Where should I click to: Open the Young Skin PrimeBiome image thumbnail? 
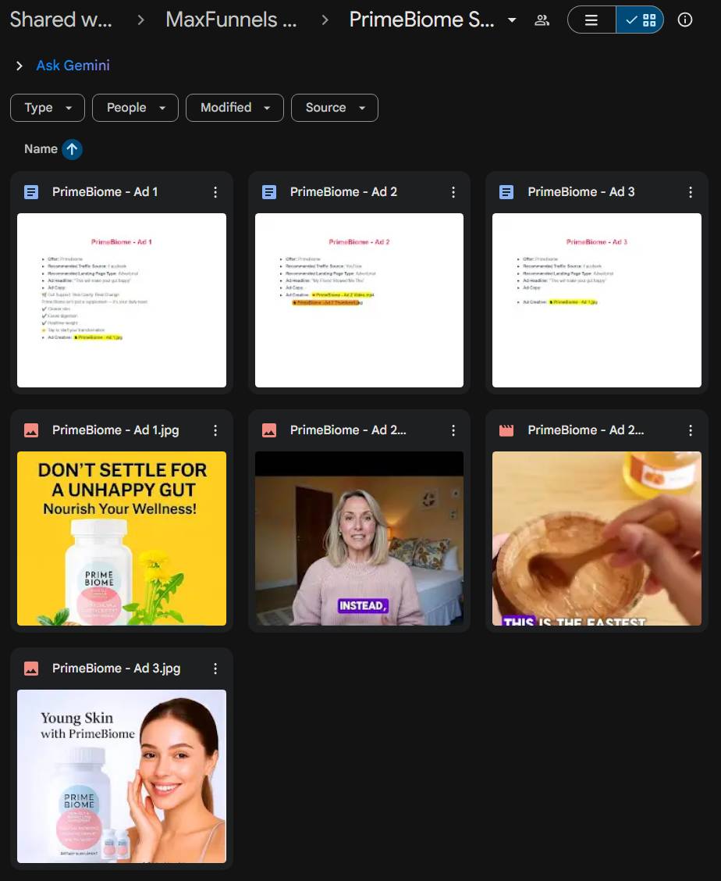tap(122, 776)
